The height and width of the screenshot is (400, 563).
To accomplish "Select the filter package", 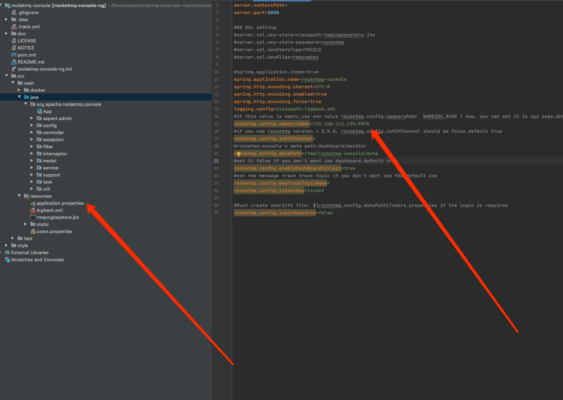I will point(48,147).
